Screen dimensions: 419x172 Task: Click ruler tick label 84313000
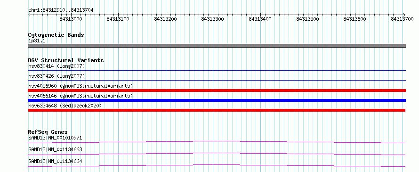[71, 19]
